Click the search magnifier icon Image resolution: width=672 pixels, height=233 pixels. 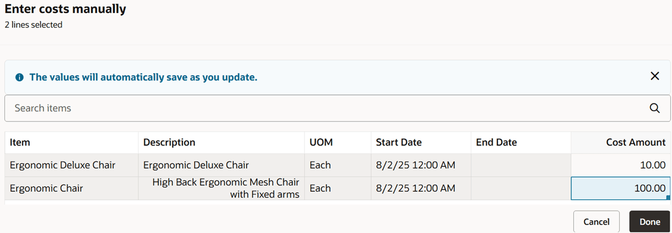coord(655,108)
